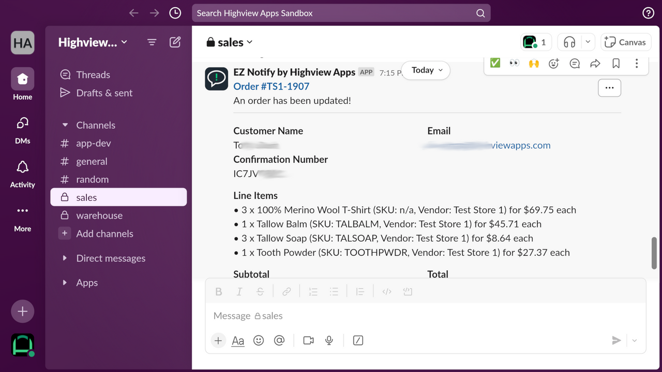Select the sales channel in the sidebar
This screenshot has height=372, width=662.
click(x=118, y=197)
